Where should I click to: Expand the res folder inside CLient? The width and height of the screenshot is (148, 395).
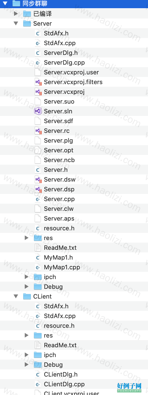(x=27, y=335)
